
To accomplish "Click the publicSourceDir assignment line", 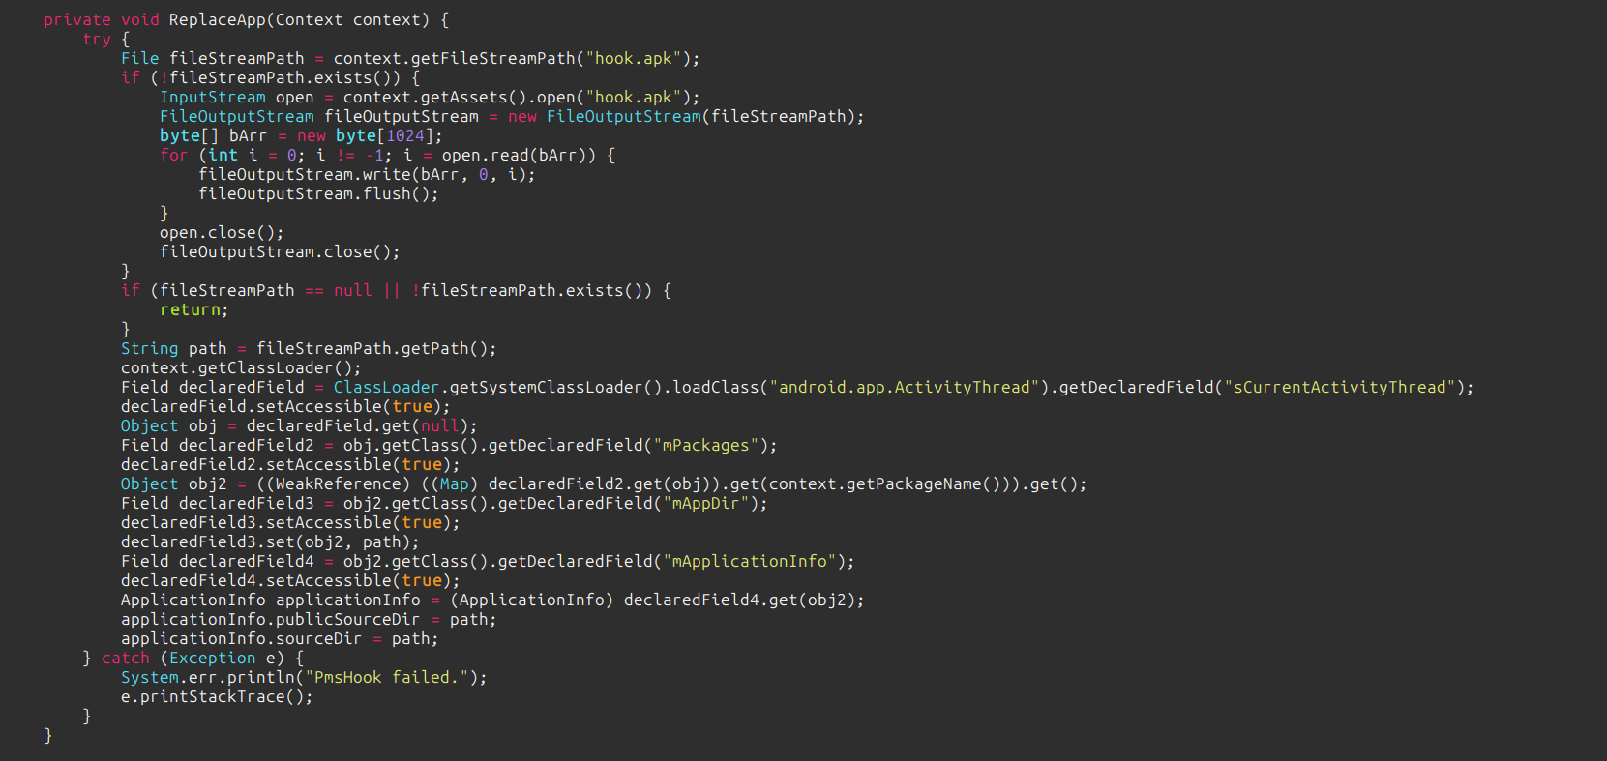I will point(308,619).
